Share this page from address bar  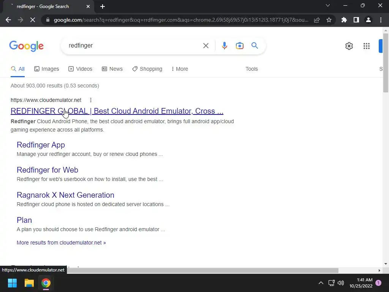coord(317,20)
